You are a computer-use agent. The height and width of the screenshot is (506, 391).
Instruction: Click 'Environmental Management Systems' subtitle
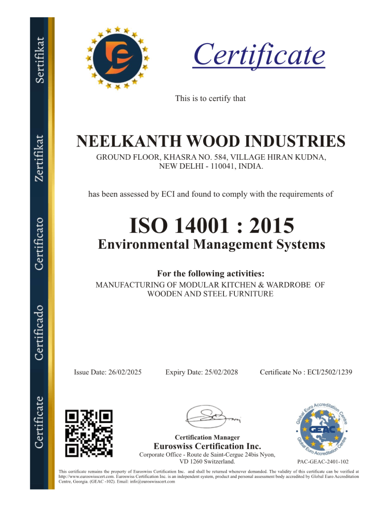click(x=212, y=244)
